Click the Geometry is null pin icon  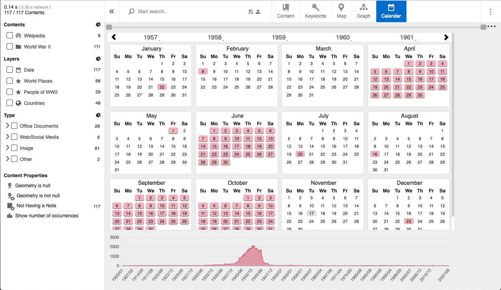[x=10, y=186]
